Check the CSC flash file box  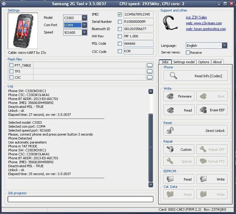point(11,78)
